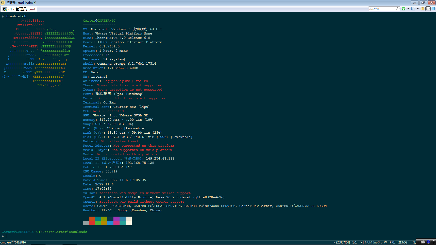The width and height of the screenshot is (436, 245).
Task: Click the OpenGL '4.1 (Compatibility Profile)' value
Action: [x=126, y=197]
